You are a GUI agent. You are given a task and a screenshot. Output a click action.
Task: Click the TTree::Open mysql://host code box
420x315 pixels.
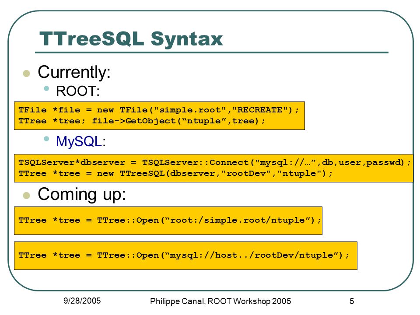click(185, 255)
